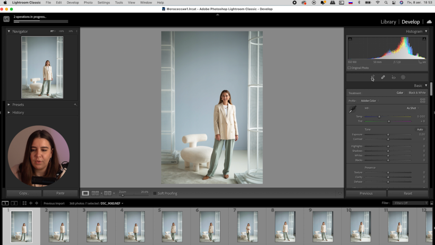Activate the Red Eye Correction tool
435x245 pixels.
pos(393,77)
